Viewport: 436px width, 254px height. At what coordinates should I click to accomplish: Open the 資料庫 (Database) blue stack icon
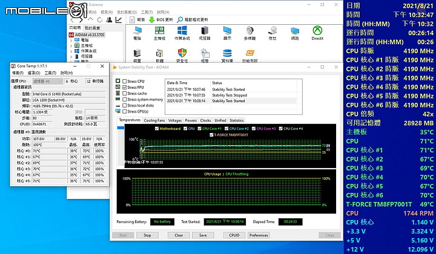[227, 53]
